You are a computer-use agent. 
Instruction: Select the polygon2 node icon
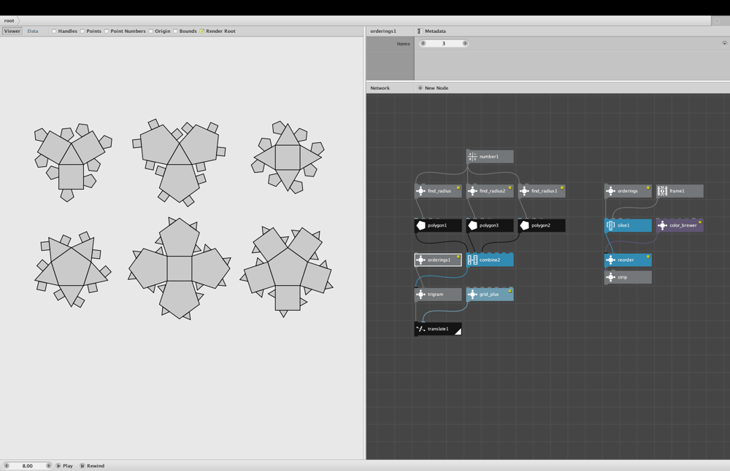click(524, 225)
